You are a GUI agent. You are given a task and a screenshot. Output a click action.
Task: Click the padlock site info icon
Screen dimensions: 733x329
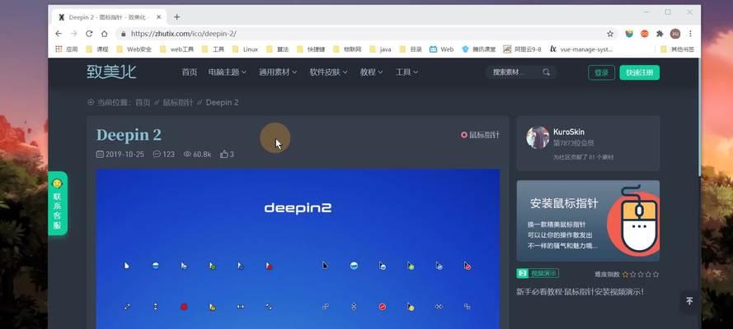click(123, 34)
